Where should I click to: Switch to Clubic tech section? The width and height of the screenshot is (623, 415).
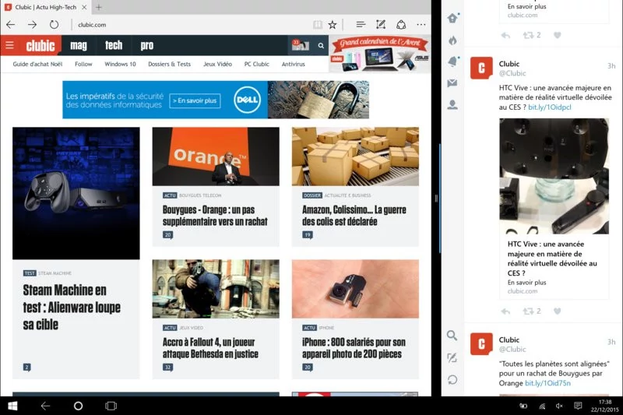tap(114, 45)
